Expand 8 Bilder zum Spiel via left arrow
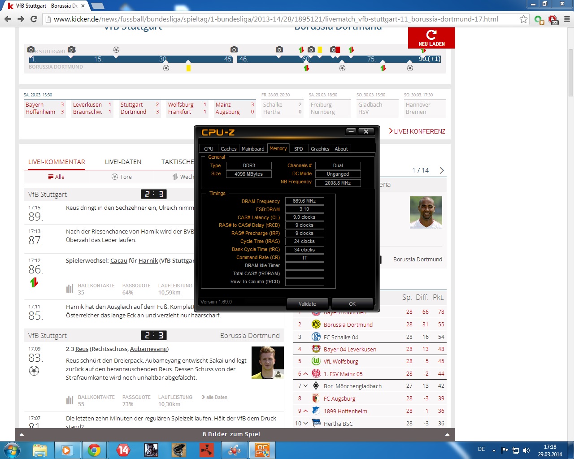Image resolution: width=574 pixels, height=459 pixels. pyautogui.click(x=22, y=434)
